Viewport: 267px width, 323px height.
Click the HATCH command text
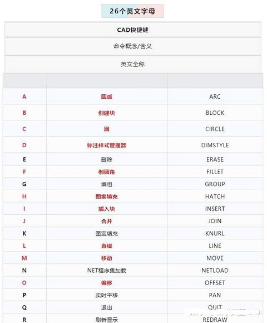tap(215, 196)
